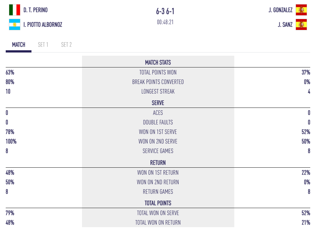Click the Spanish flag next to J. Gonzalez

[x=301, y=10]
